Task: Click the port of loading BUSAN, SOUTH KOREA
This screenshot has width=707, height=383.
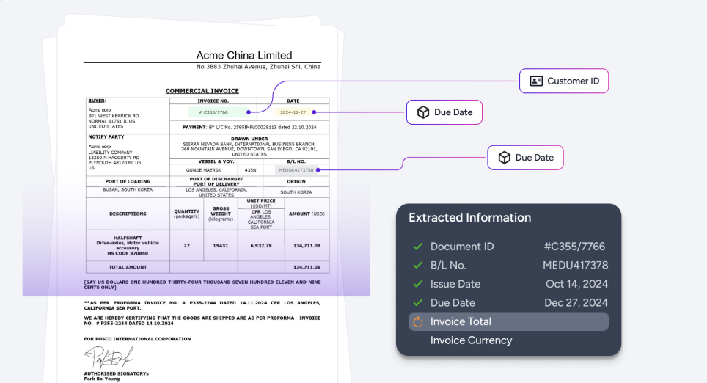Action: coord(128,189)
